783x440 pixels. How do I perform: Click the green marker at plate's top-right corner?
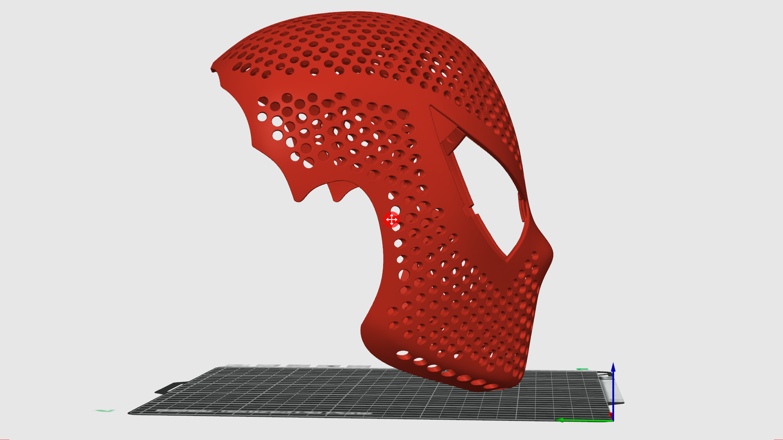click(x=582, y=370)
